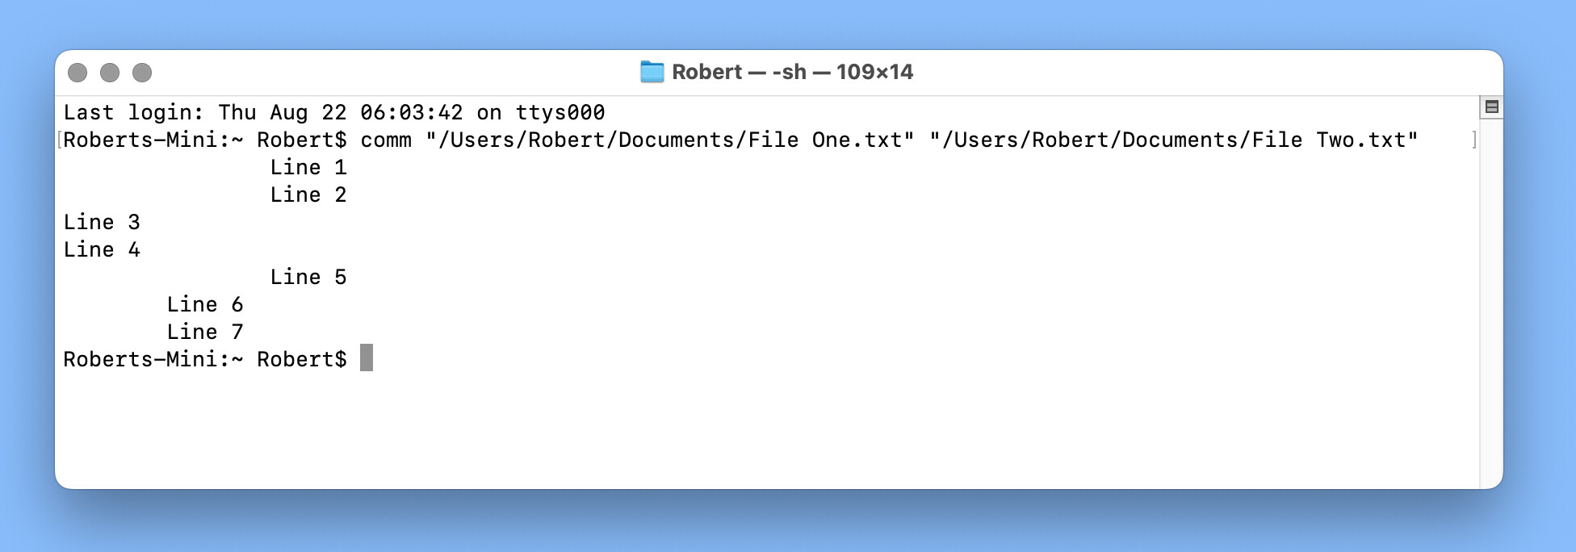The width and height of the screenshot is (1576, 552).
Task: Click the 'Last login' message line
Action: click(x=334, y=112)
